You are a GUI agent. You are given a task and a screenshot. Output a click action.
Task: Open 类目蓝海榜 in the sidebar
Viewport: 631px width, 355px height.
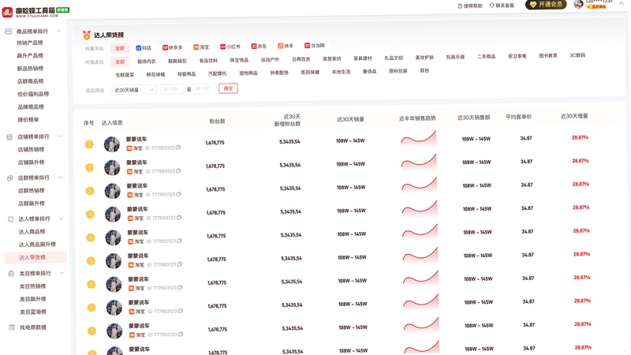pos(33,312)
